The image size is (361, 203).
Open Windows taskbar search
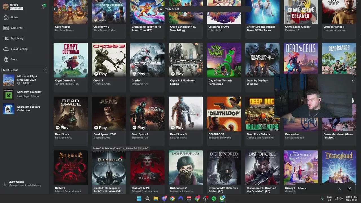coord(148,198)
